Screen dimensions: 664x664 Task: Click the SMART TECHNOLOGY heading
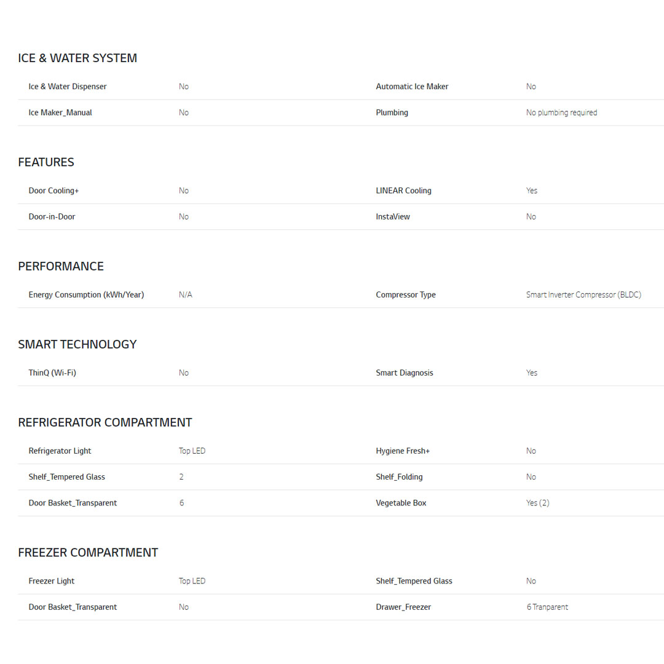click(x=77, y=344)
